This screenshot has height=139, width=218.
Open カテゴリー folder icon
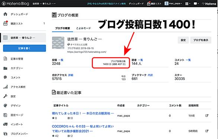tap(5, 68)
